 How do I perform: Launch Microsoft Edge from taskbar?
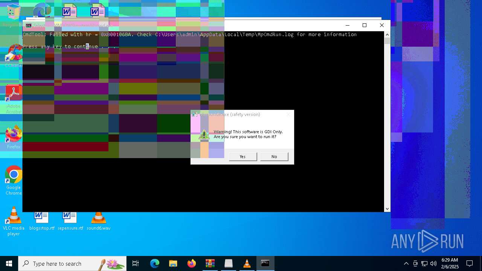click(155, 263)
